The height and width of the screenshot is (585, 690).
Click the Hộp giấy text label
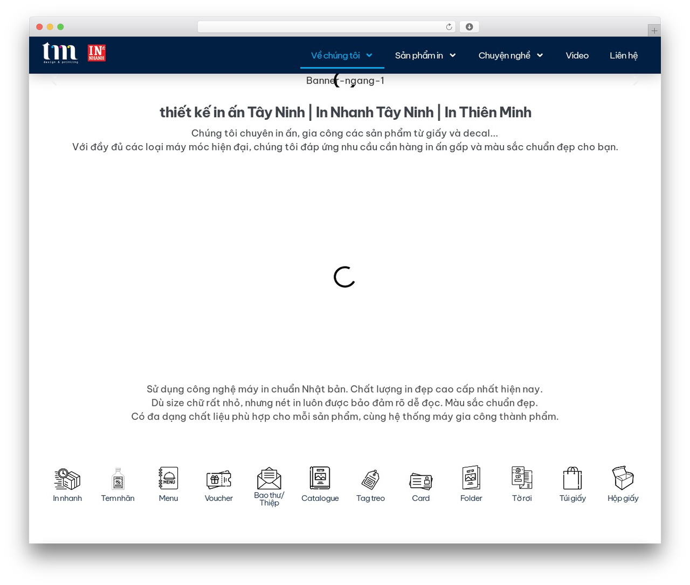(x=623, y=498)
